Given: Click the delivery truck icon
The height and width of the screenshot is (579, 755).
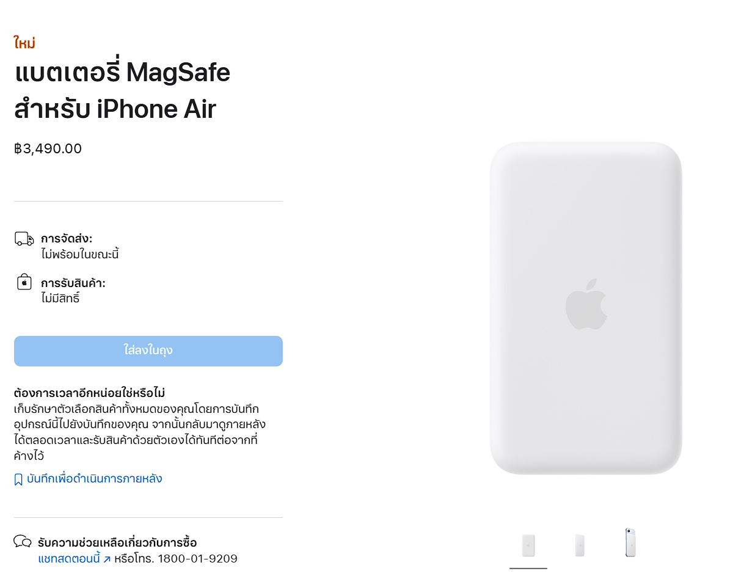Looking at the screenshot, I should point(24,239).
